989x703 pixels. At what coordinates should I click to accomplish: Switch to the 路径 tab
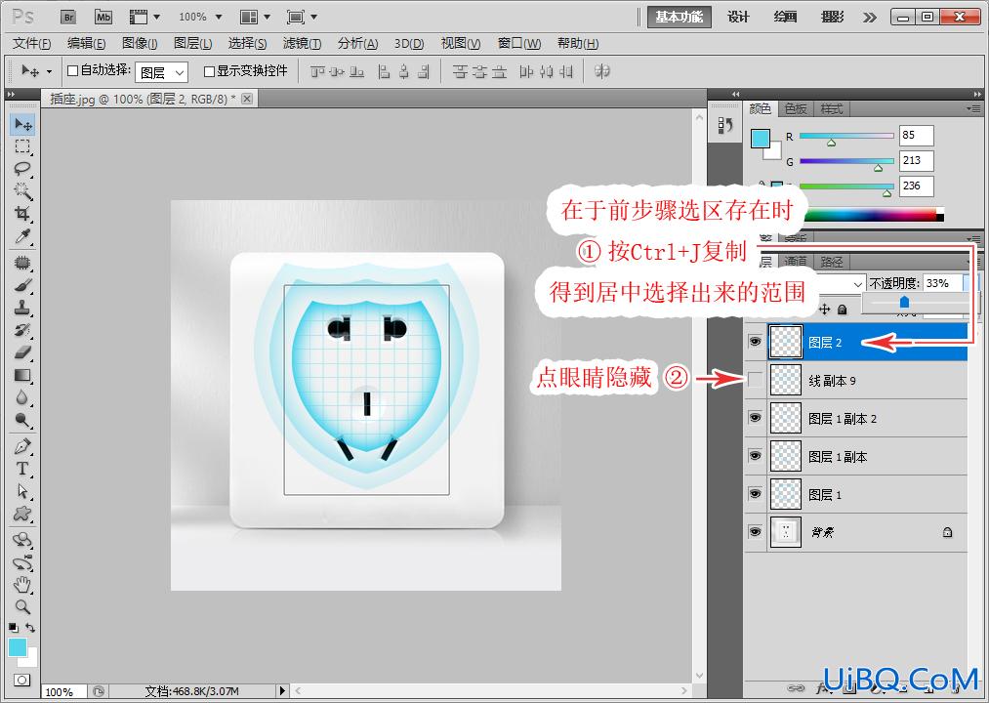tap(831, 262)
